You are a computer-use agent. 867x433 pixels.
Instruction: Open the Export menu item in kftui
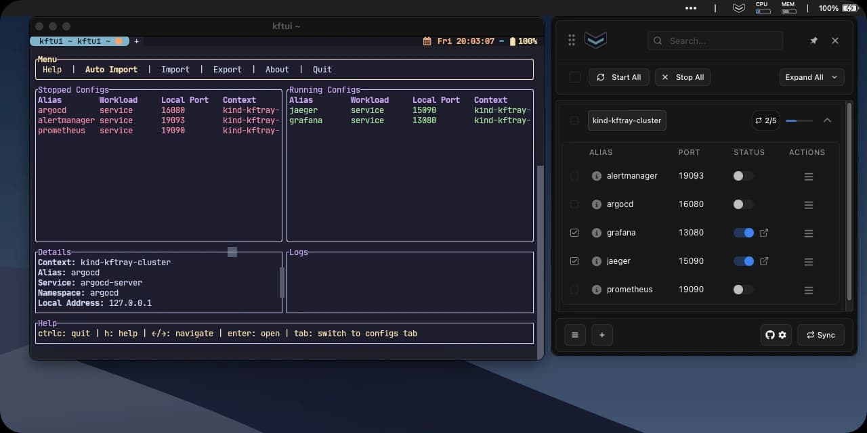[227, 69]
